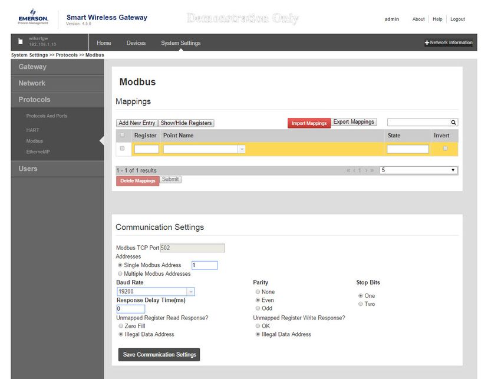Click the Register input field in mapping row
The width and height of the screenshot is (501, 379).
(x=147, y=149)
